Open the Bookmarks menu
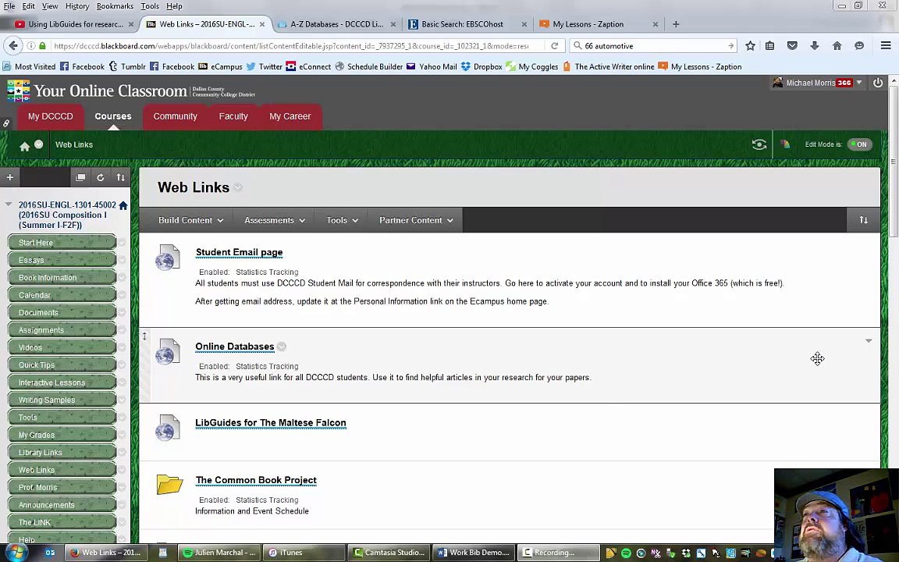The image size is (899, 562). pyautogui.click(x=115, y=5)
